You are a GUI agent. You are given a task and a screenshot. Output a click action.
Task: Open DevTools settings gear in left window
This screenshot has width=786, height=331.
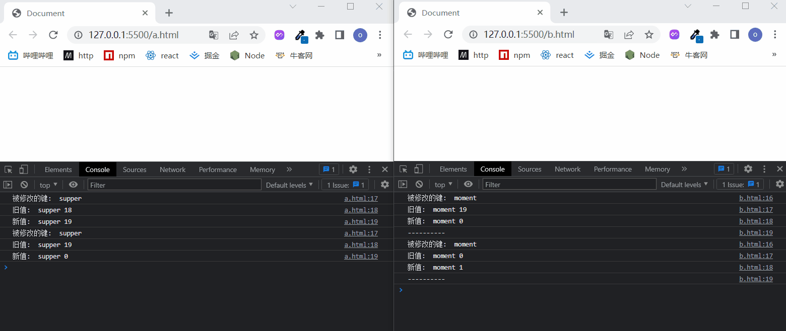coord(353,170)
